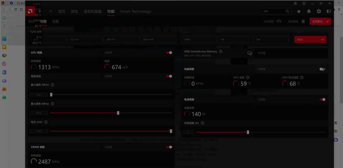343x168 pixels.
Task: Click the 1313 MHz clock speed reading
Action: pos(49,67)
